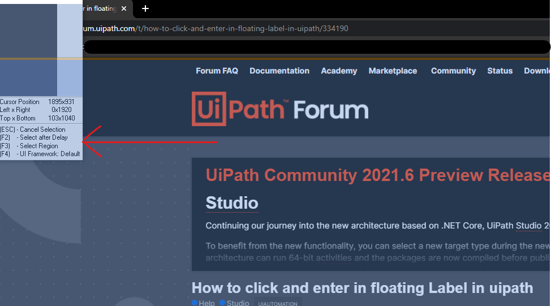The height and width of the screenshot is (306, 551).
Task: Go to the Academy page
Action: [x=339, y=71]
